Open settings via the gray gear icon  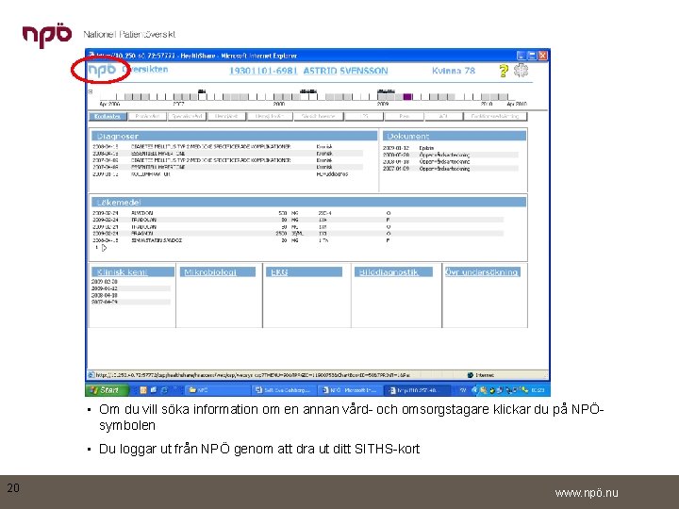(x=521, y=70)
